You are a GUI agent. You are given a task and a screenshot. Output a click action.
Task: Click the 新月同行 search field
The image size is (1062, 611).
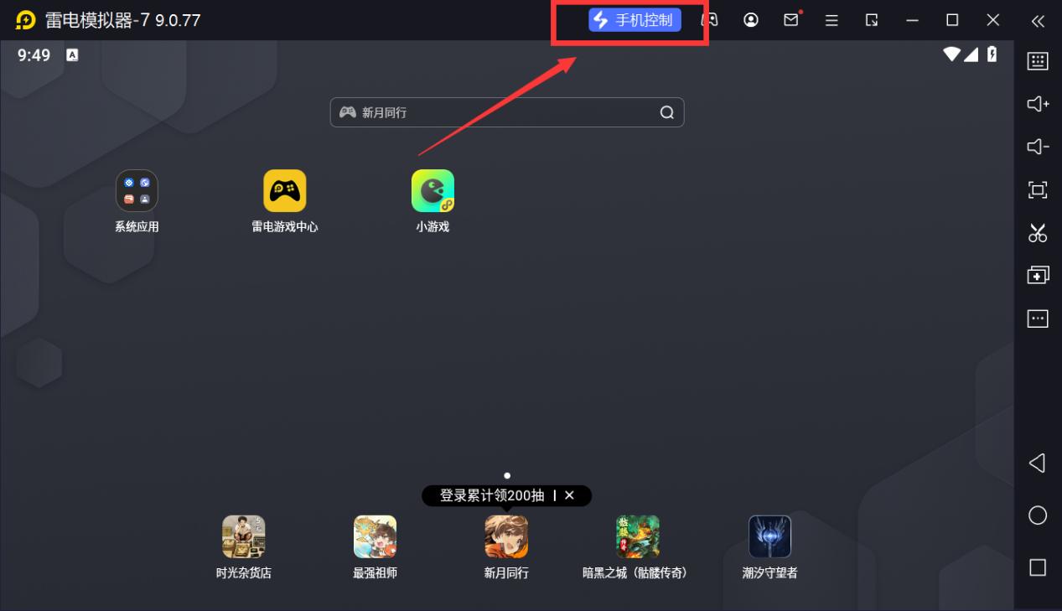tap(507, 112)
